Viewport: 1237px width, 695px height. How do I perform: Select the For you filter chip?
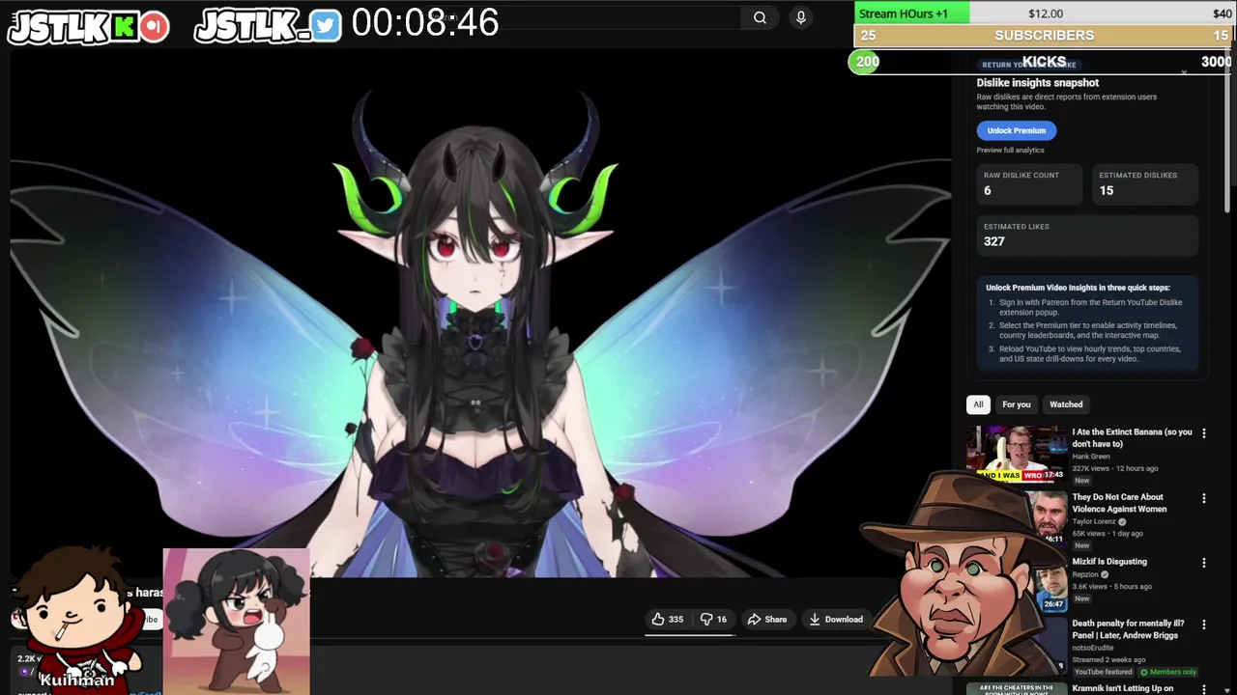[1016, 404]
